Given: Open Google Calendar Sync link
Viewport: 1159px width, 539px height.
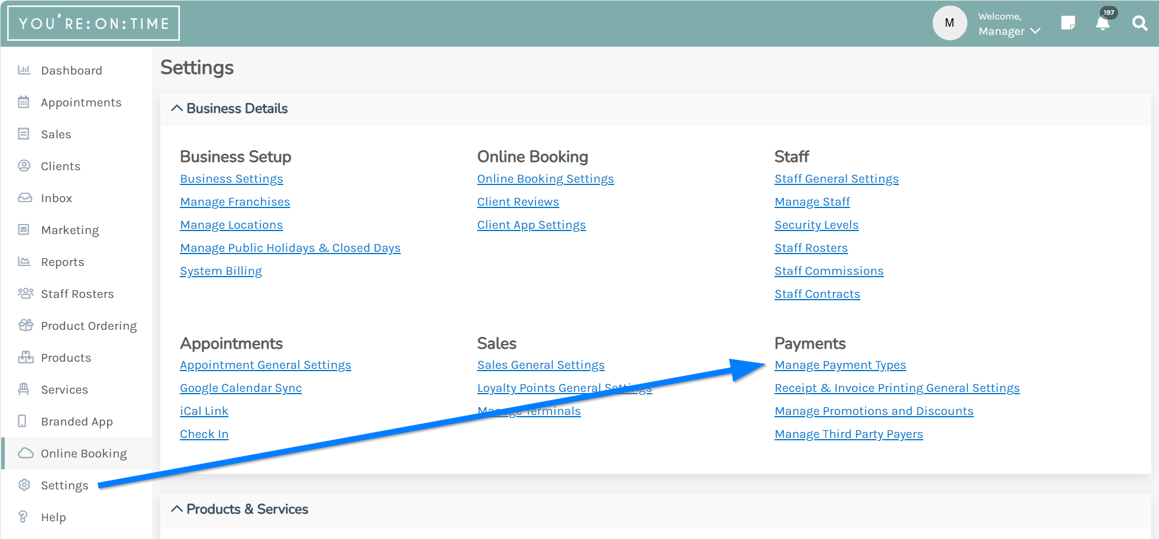Looking at the screenshot, I should [x=241, y=388].
